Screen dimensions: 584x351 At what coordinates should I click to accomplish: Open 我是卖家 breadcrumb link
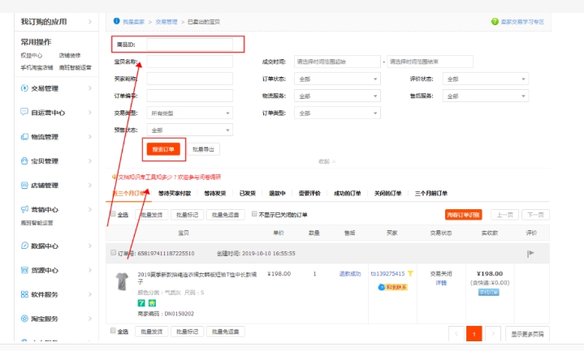tap(133, 22)
